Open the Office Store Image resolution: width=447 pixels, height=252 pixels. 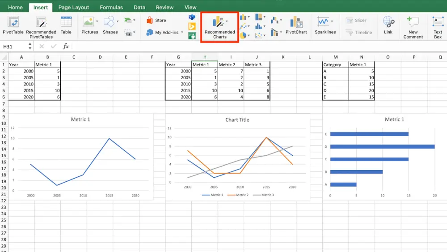point(156,20)
